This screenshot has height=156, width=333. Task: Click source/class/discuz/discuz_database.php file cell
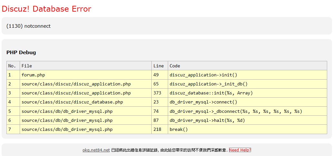pos(86,102)
